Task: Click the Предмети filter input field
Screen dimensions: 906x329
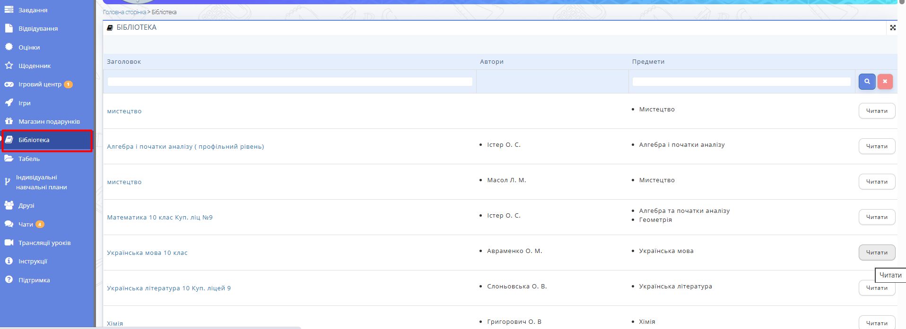Action: [x=741, y=82]
